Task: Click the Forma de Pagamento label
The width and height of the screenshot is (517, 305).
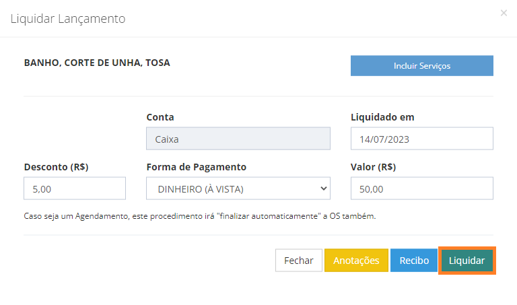Action: pos(196,167)
